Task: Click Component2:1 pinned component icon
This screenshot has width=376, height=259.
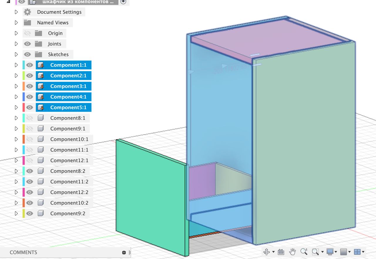Action: [41, 76]
